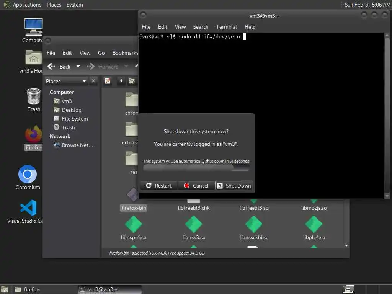Viewport: 392px width, 294px height.
Task: Click Forward in file manager toolbar
Action: [x=103, y=67]
